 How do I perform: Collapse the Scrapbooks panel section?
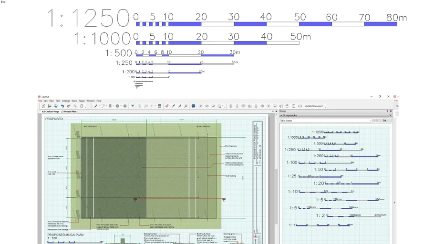pos(281,116)
